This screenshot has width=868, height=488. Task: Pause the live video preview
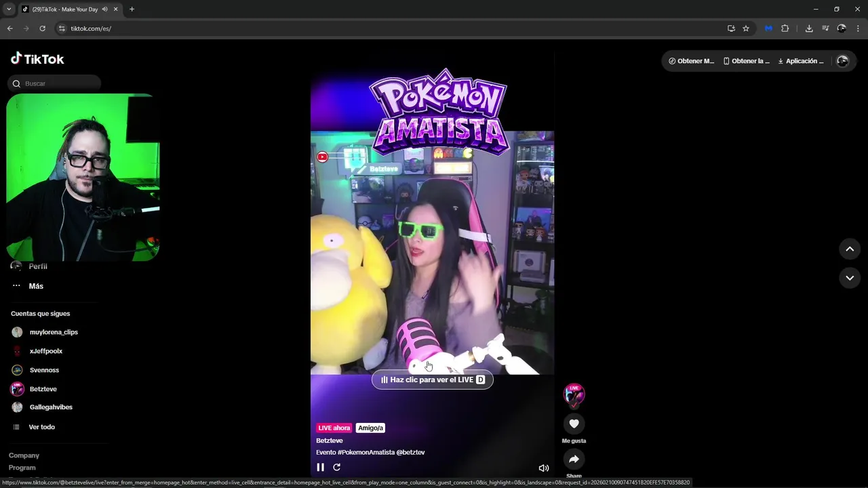321,467
